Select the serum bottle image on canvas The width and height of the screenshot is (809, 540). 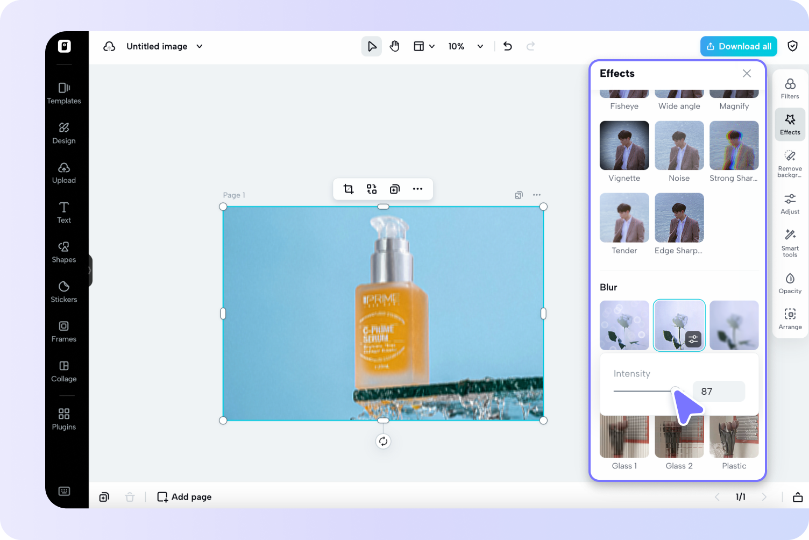[x=383, y=314]
